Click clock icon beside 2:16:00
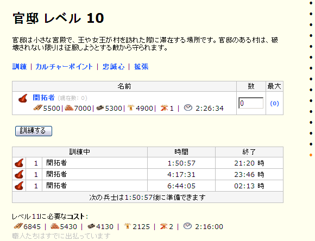Screen dimensions: 315x241 click(187, 226)
